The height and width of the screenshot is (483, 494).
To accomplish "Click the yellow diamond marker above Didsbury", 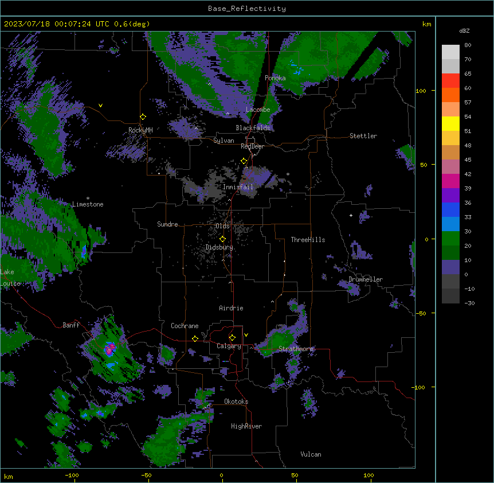I will tap(222, 239).
